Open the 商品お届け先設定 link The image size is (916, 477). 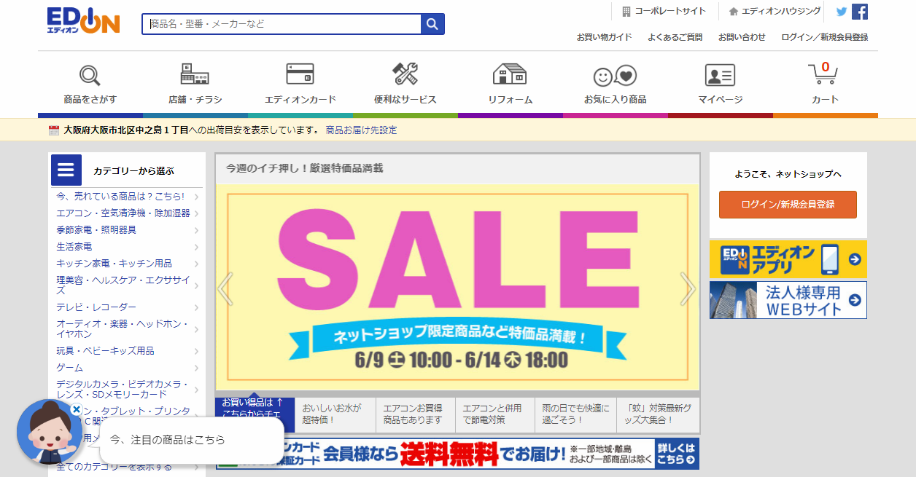(x=362, y=130)
